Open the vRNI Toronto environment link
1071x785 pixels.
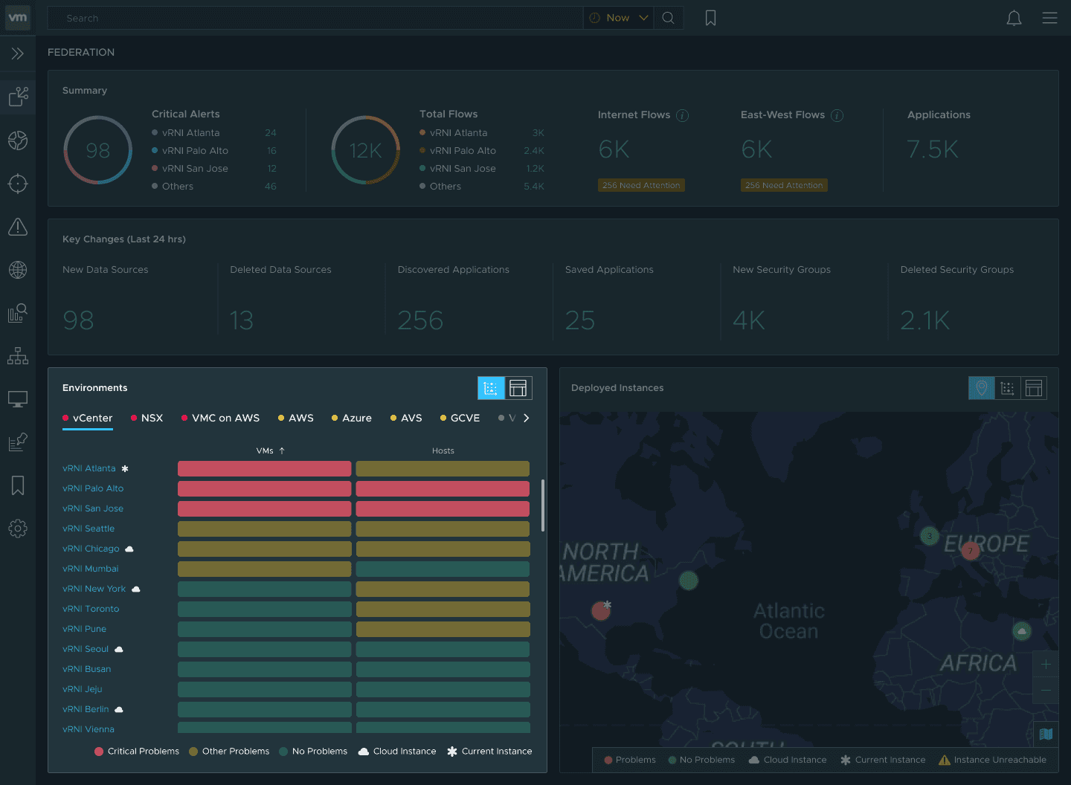(91, 609)
